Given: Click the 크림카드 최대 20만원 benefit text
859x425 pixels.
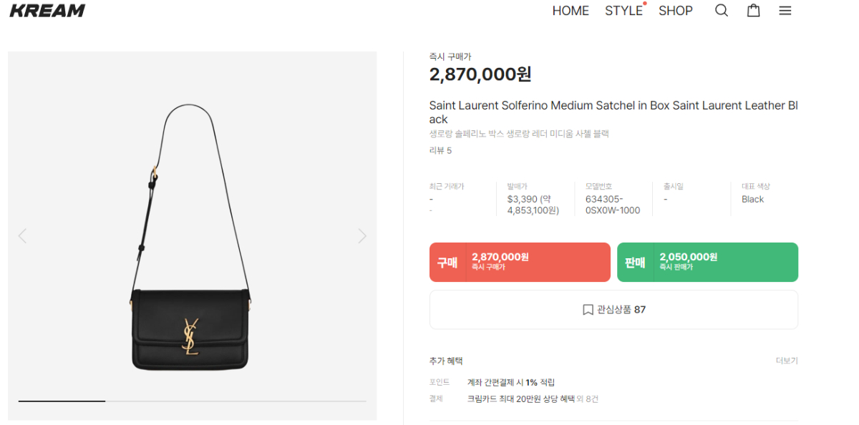Looking at the screenshot, I should pos(520,399).
